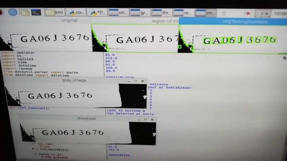This screenshot has height=161, width=287.
Task: Click the 'import os' code line
Action: tap(12, 56)
